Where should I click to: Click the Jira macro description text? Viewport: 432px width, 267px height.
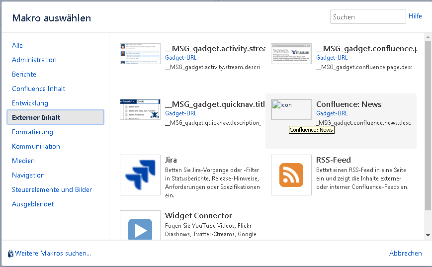tap(212, 182)
